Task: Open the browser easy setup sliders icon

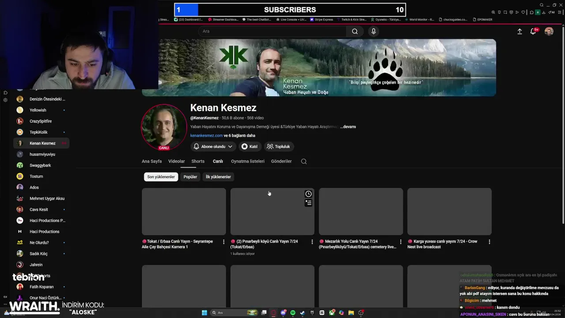Action: pos(559,12)
